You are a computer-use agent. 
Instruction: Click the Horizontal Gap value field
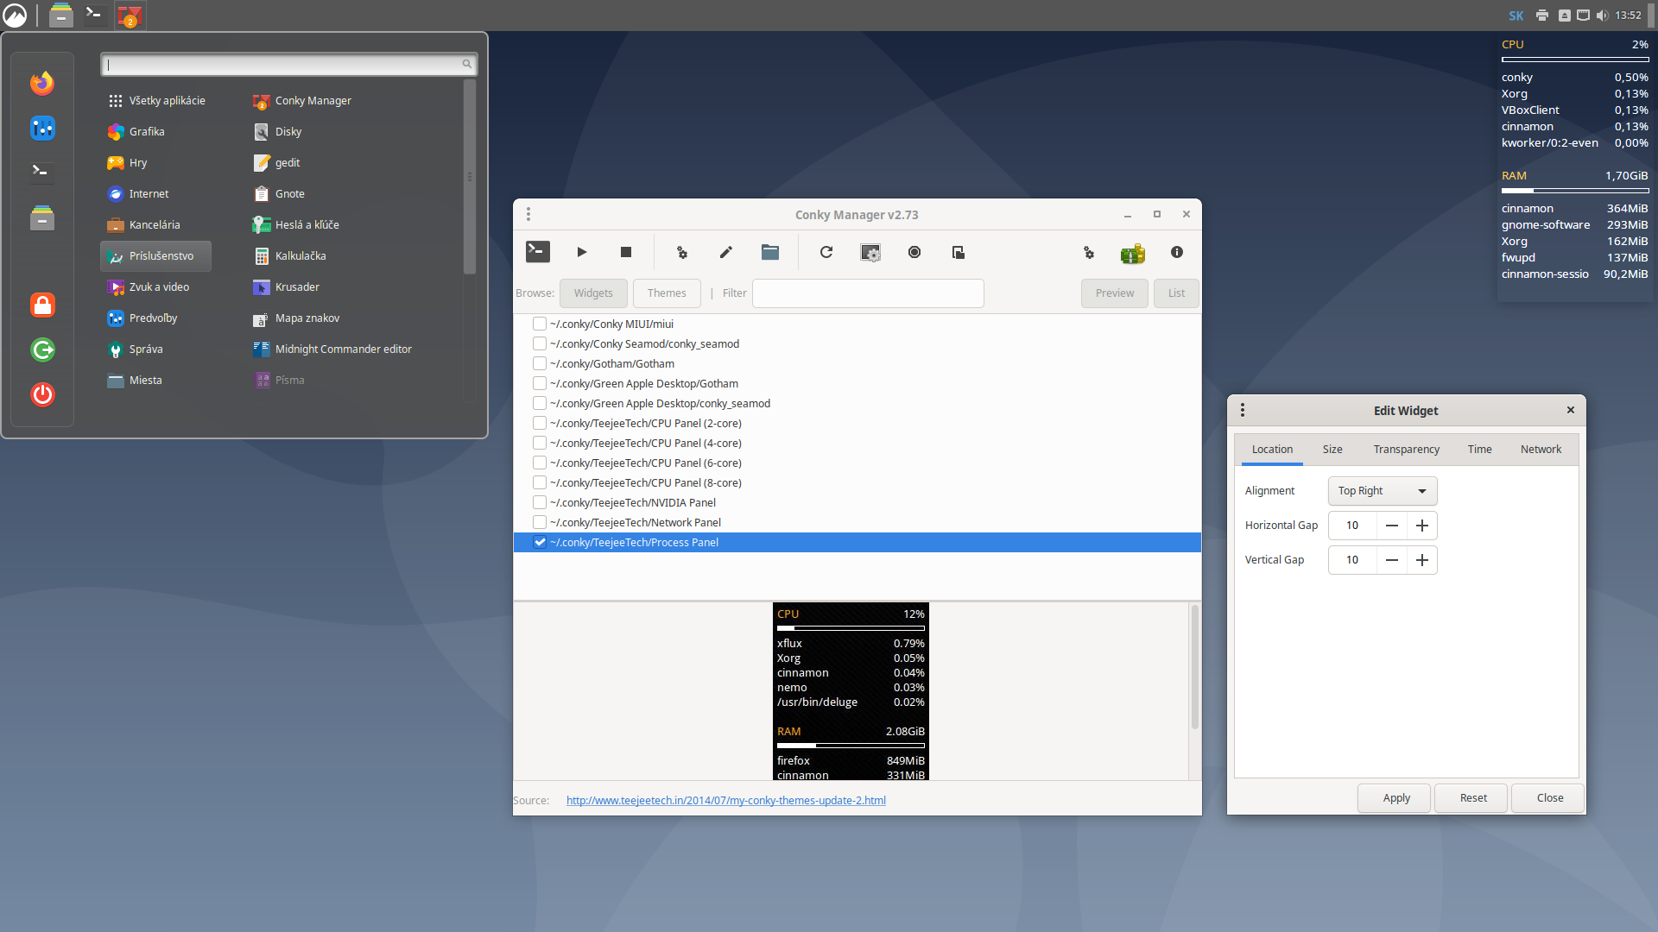coord(1352,526)
